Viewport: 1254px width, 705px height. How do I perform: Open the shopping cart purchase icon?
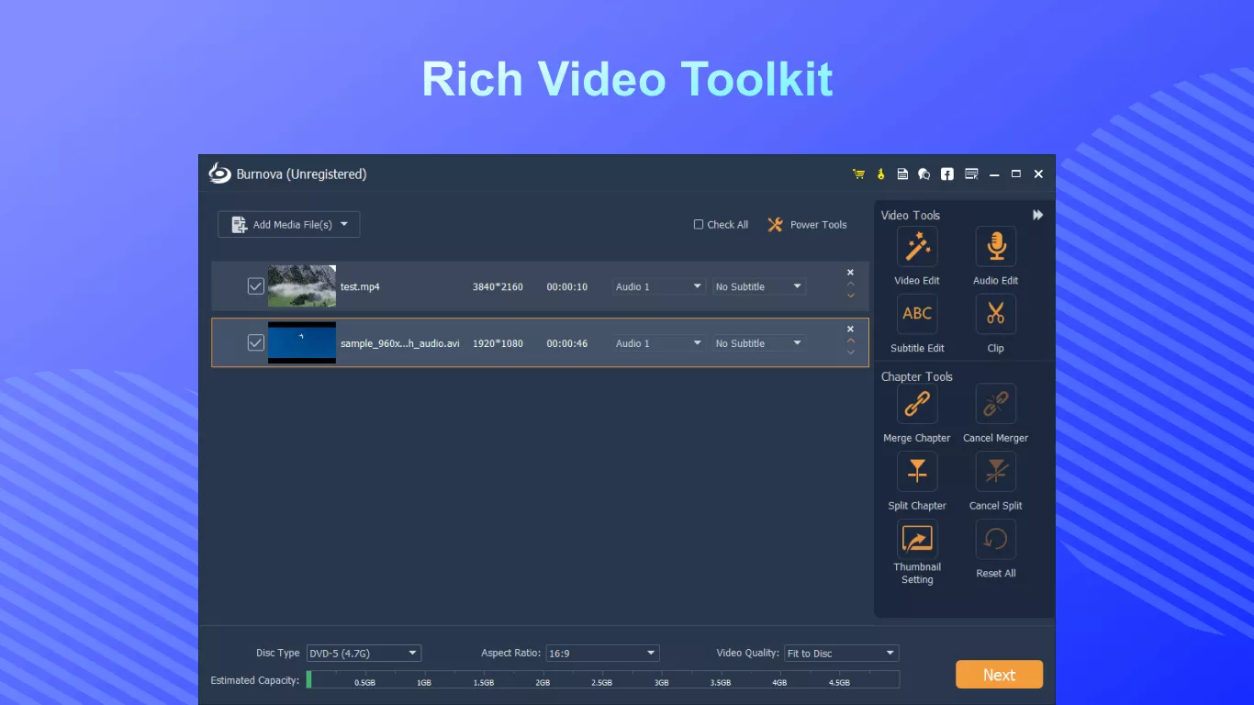click(858, 174)
